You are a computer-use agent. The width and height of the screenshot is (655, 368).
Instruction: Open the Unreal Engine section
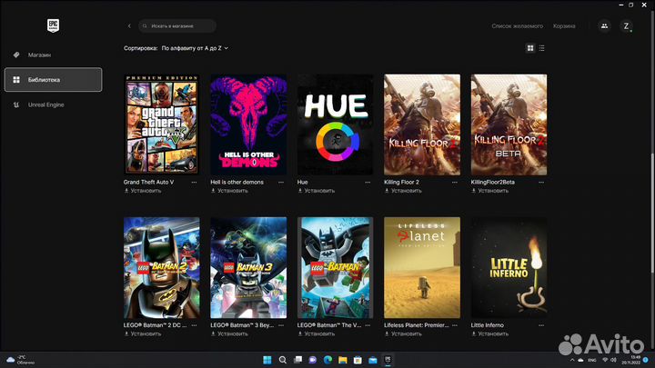click(46, 104)
